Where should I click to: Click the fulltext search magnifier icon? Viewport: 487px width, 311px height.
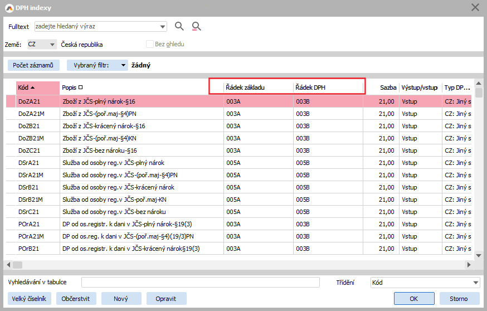179,26
